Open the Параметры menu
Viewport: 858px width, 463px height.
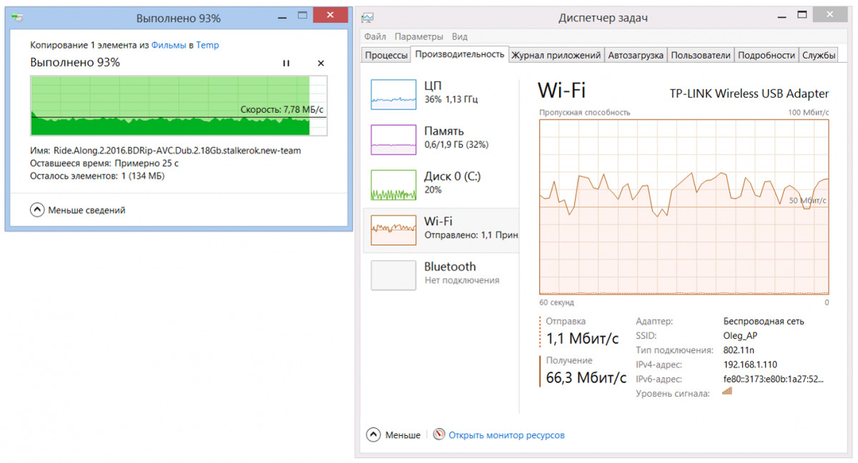[418, 36]
